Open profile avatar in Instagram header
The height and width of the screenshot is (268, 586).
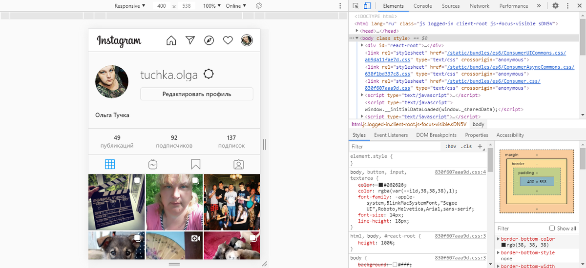point(247,40)
